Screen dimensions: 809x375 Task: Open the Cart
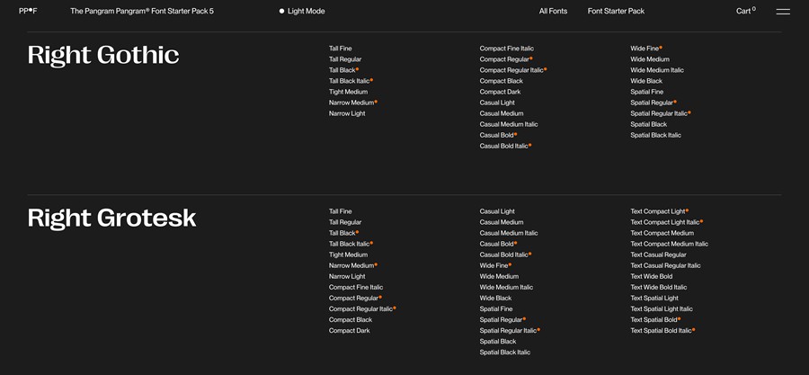(x=745, y=11)
